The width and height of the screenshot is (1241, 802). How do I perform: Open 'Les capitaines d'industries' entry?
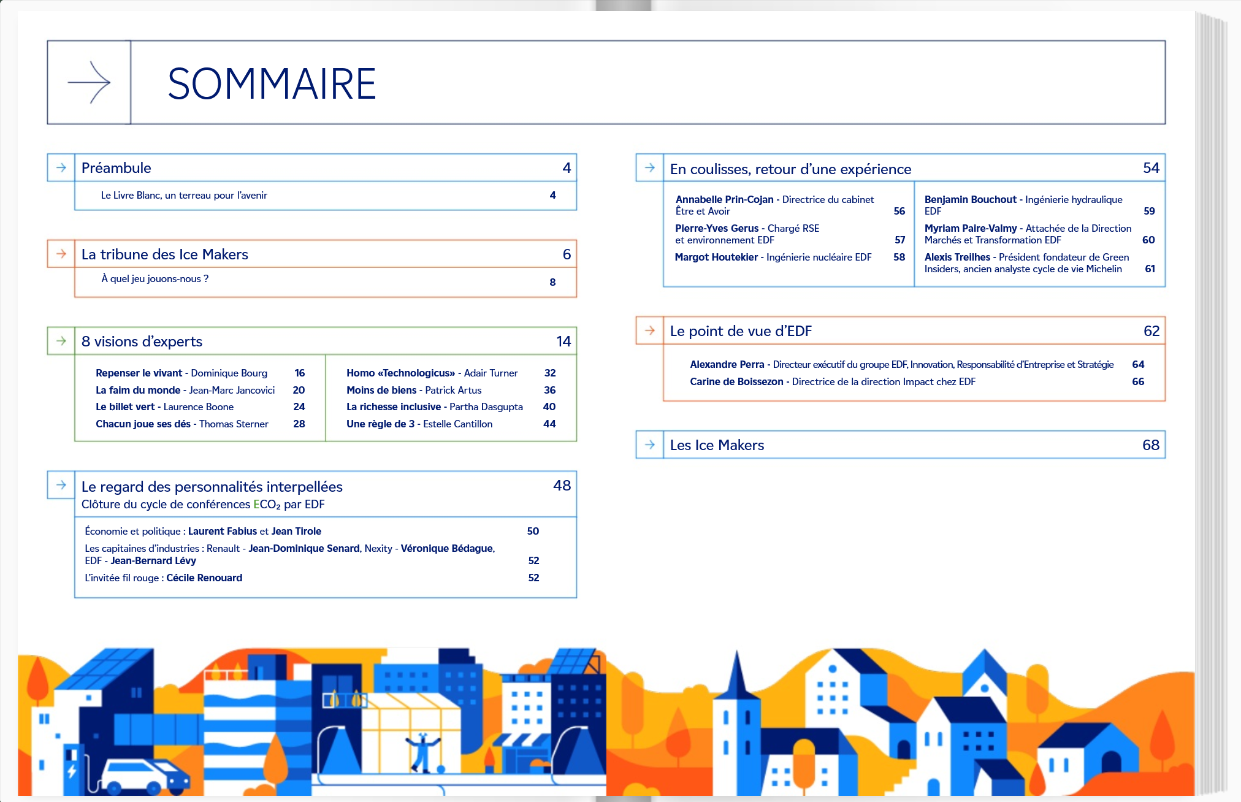click(290, 554)
